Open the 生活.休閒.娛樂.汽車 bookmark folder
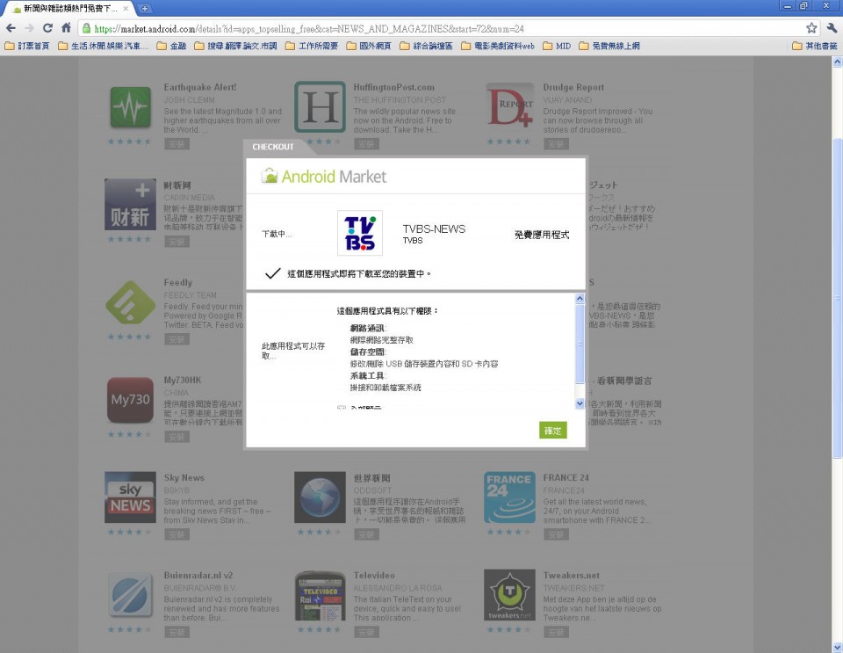The image size is (843, 653). 104,46
